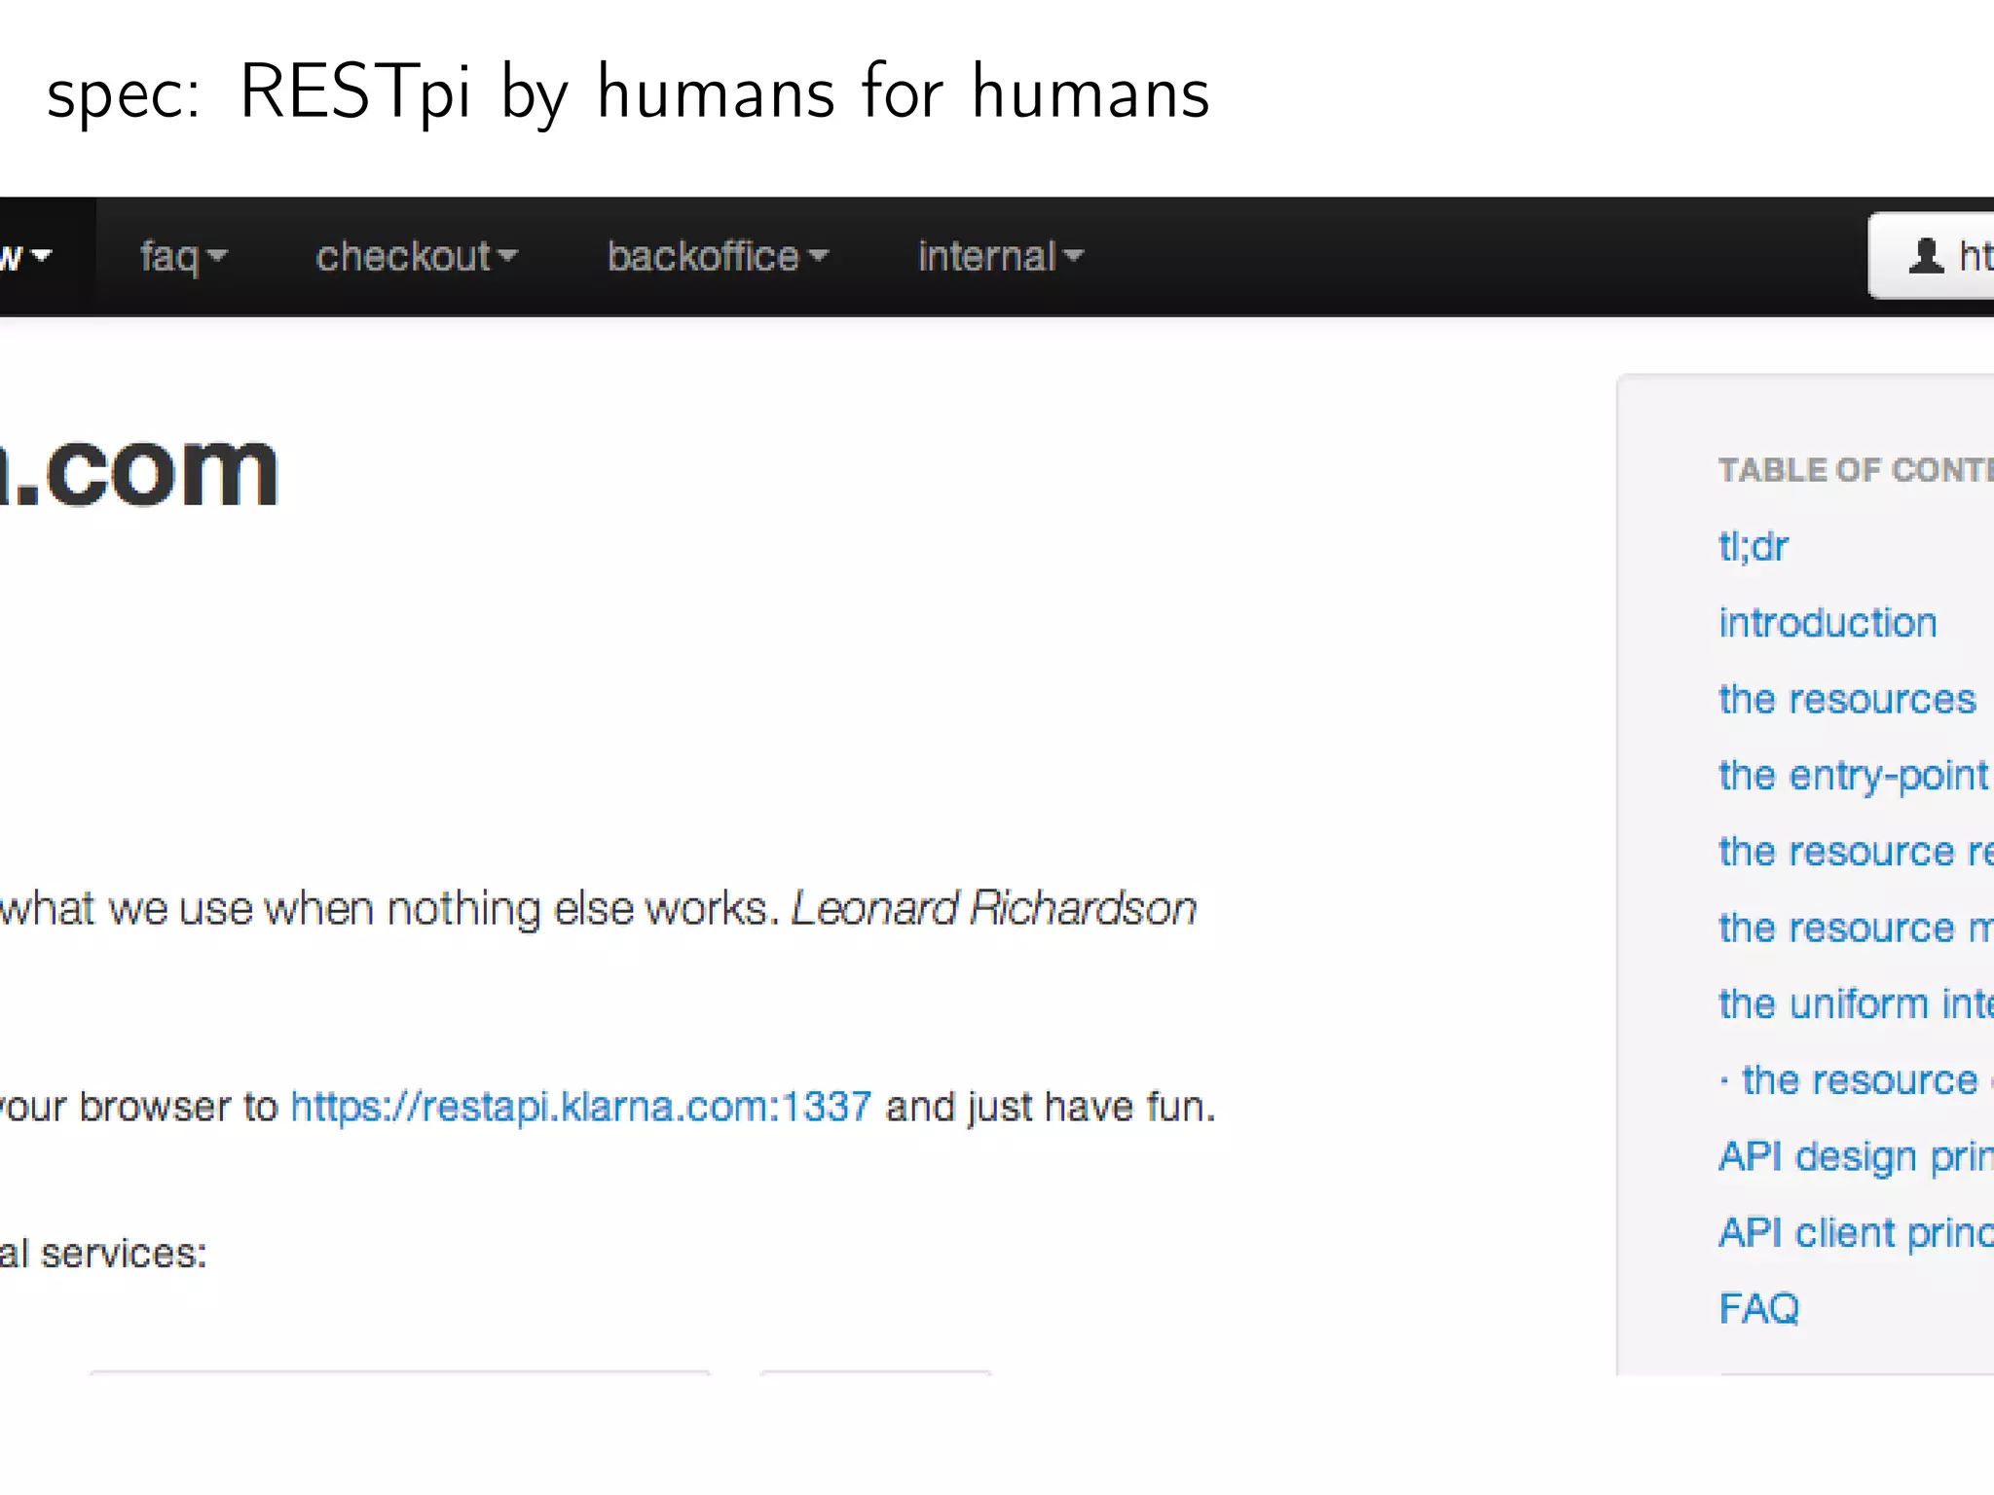
Task: Open 'API client princ...' contents link
Action: tap(1856, 1232)
